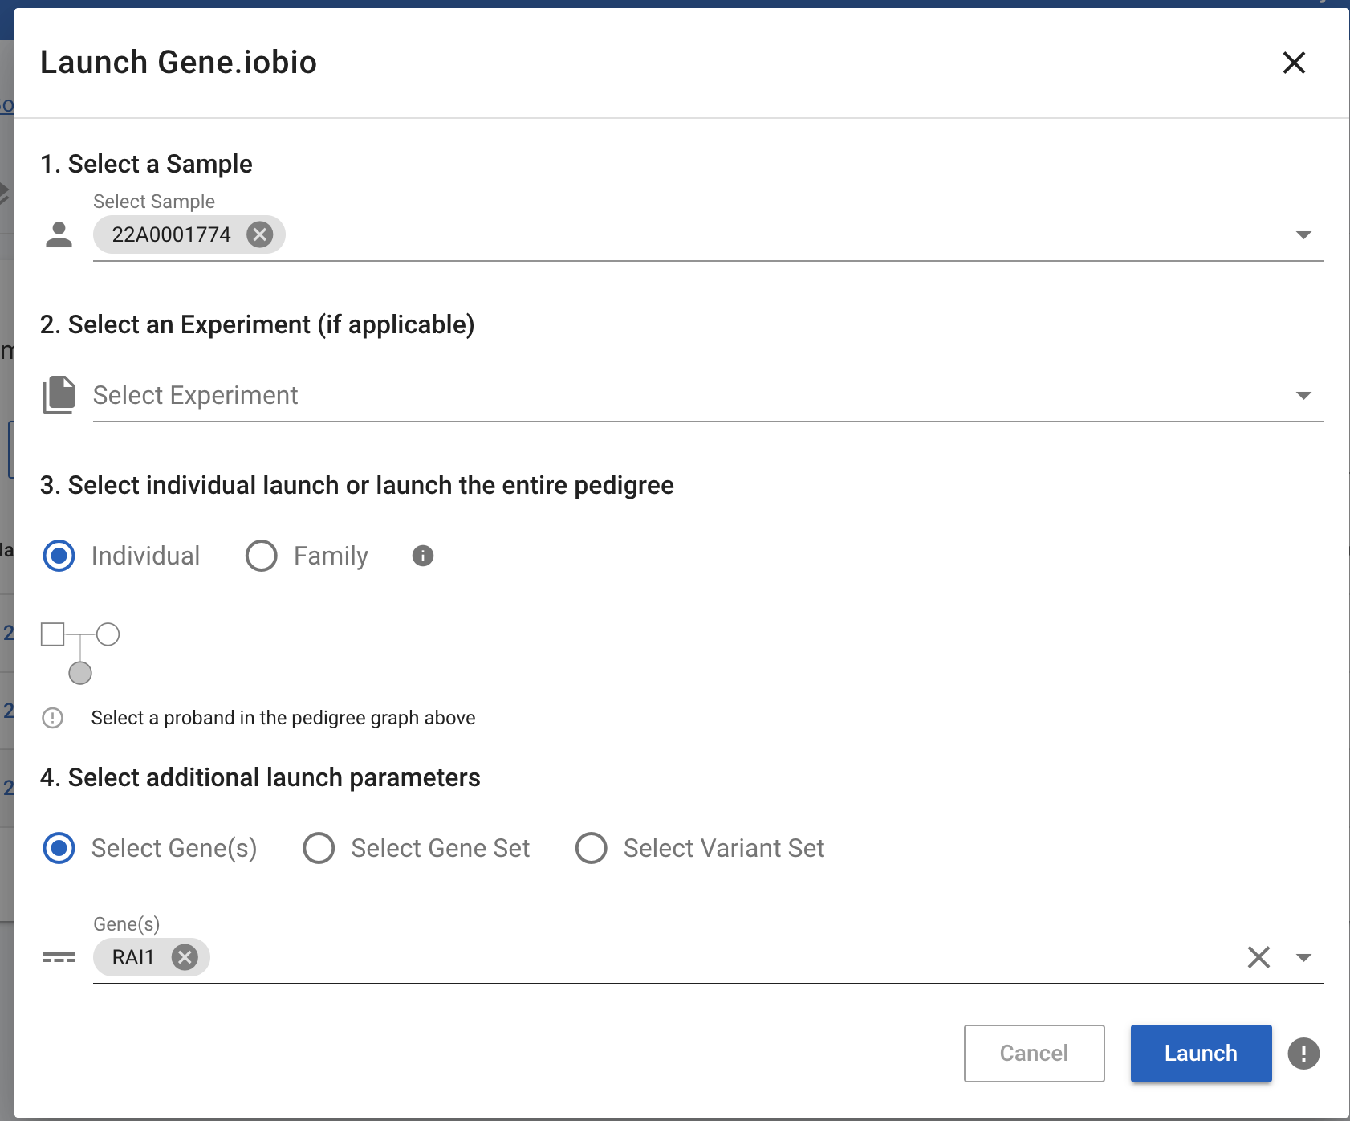Click Cancel to dismiss the dialog

(1034, 1054)
